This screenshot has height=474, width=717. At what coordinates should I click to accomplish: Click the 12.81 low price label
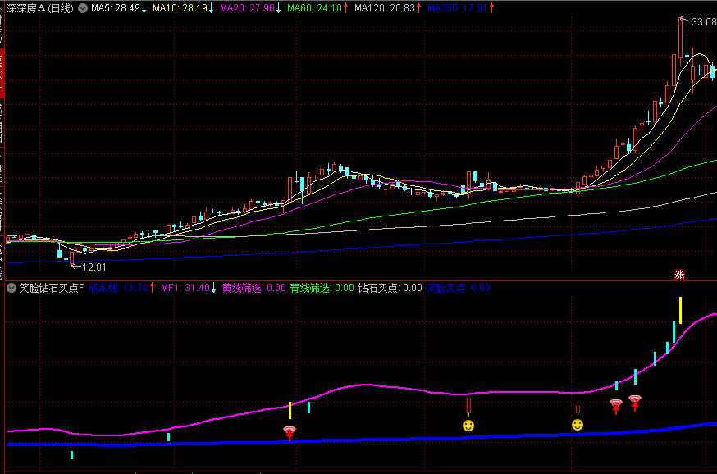(94, 267)
